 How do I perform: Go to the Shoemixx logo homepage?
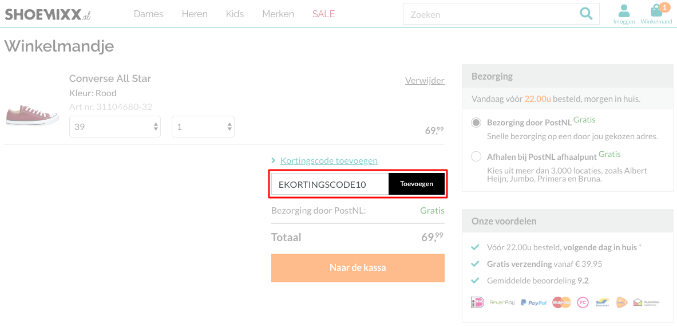point(47,14)
